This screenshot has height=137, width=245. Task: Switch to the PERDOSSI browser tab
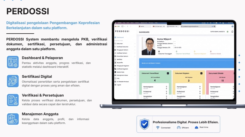[173, 26]
